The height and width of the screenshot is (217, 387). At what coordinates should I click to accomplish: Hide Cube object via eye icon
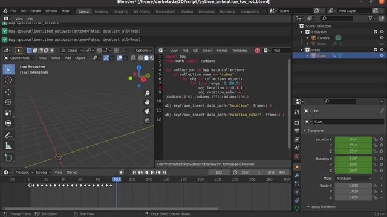pyautogui.click(x=382, y=56)
